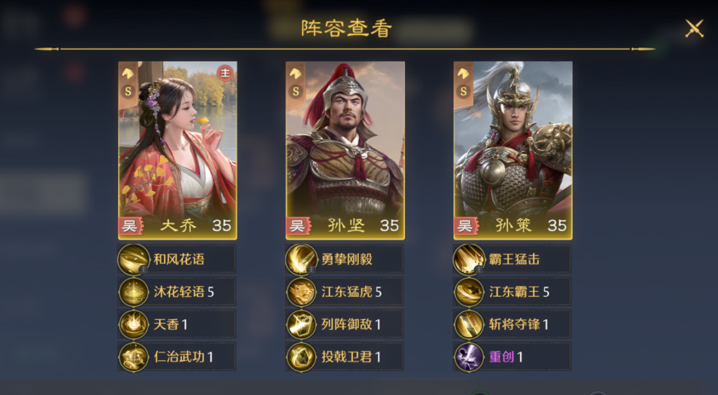718x395 pixels.
Task: Click the 沐花轻语 skill icon
Action: point(134,292)
